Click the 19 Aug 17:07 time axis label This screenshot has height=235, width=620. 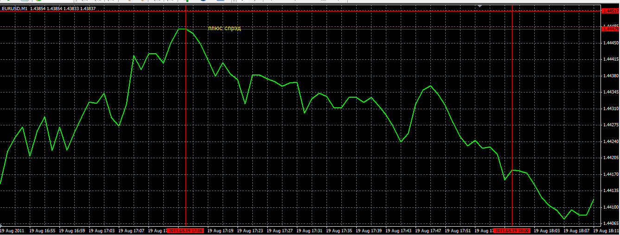click(132, 230)
